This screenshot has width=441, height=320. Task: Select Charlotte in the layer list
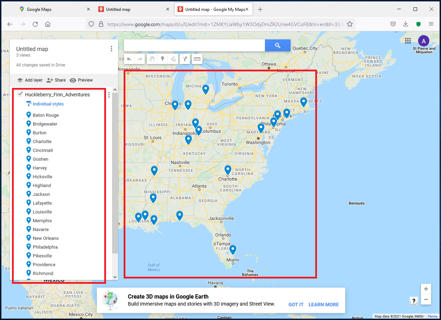point(42,141)
